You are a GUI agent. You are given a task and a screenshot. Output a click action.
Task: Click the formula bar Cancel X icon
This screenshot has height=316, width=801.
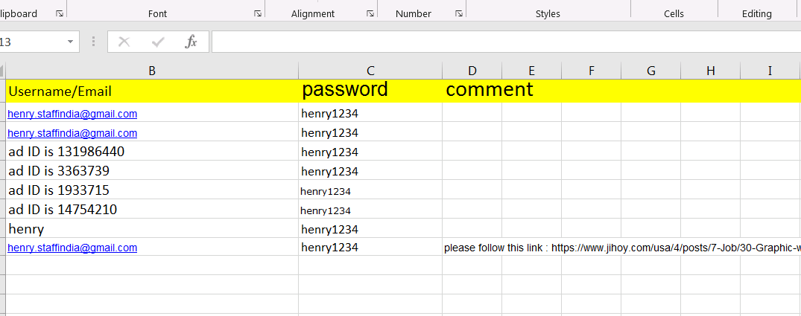pyautogui.click(x=124, y=42)
